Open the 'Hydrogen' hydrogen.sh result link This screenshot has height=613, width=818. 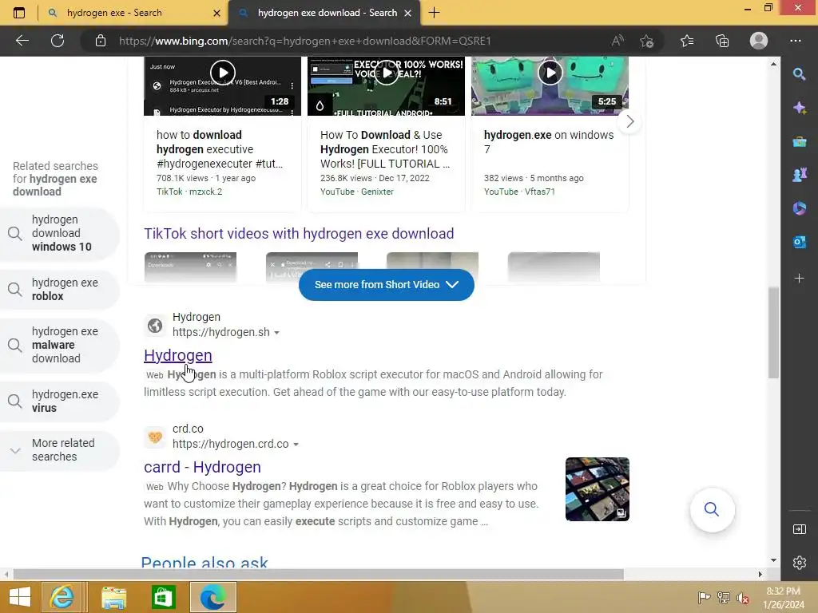tap(178, 355)
